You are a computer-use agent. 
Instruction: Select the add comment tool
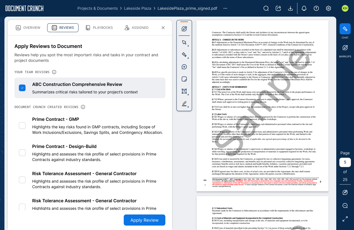pos(184,67)
